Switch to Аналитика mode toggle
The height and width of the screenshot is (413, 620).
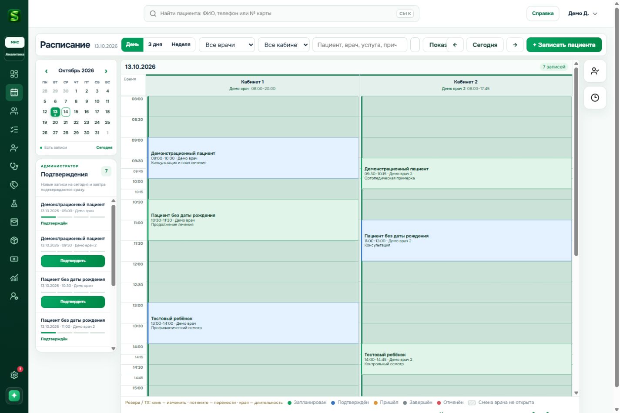pos(15,54)
